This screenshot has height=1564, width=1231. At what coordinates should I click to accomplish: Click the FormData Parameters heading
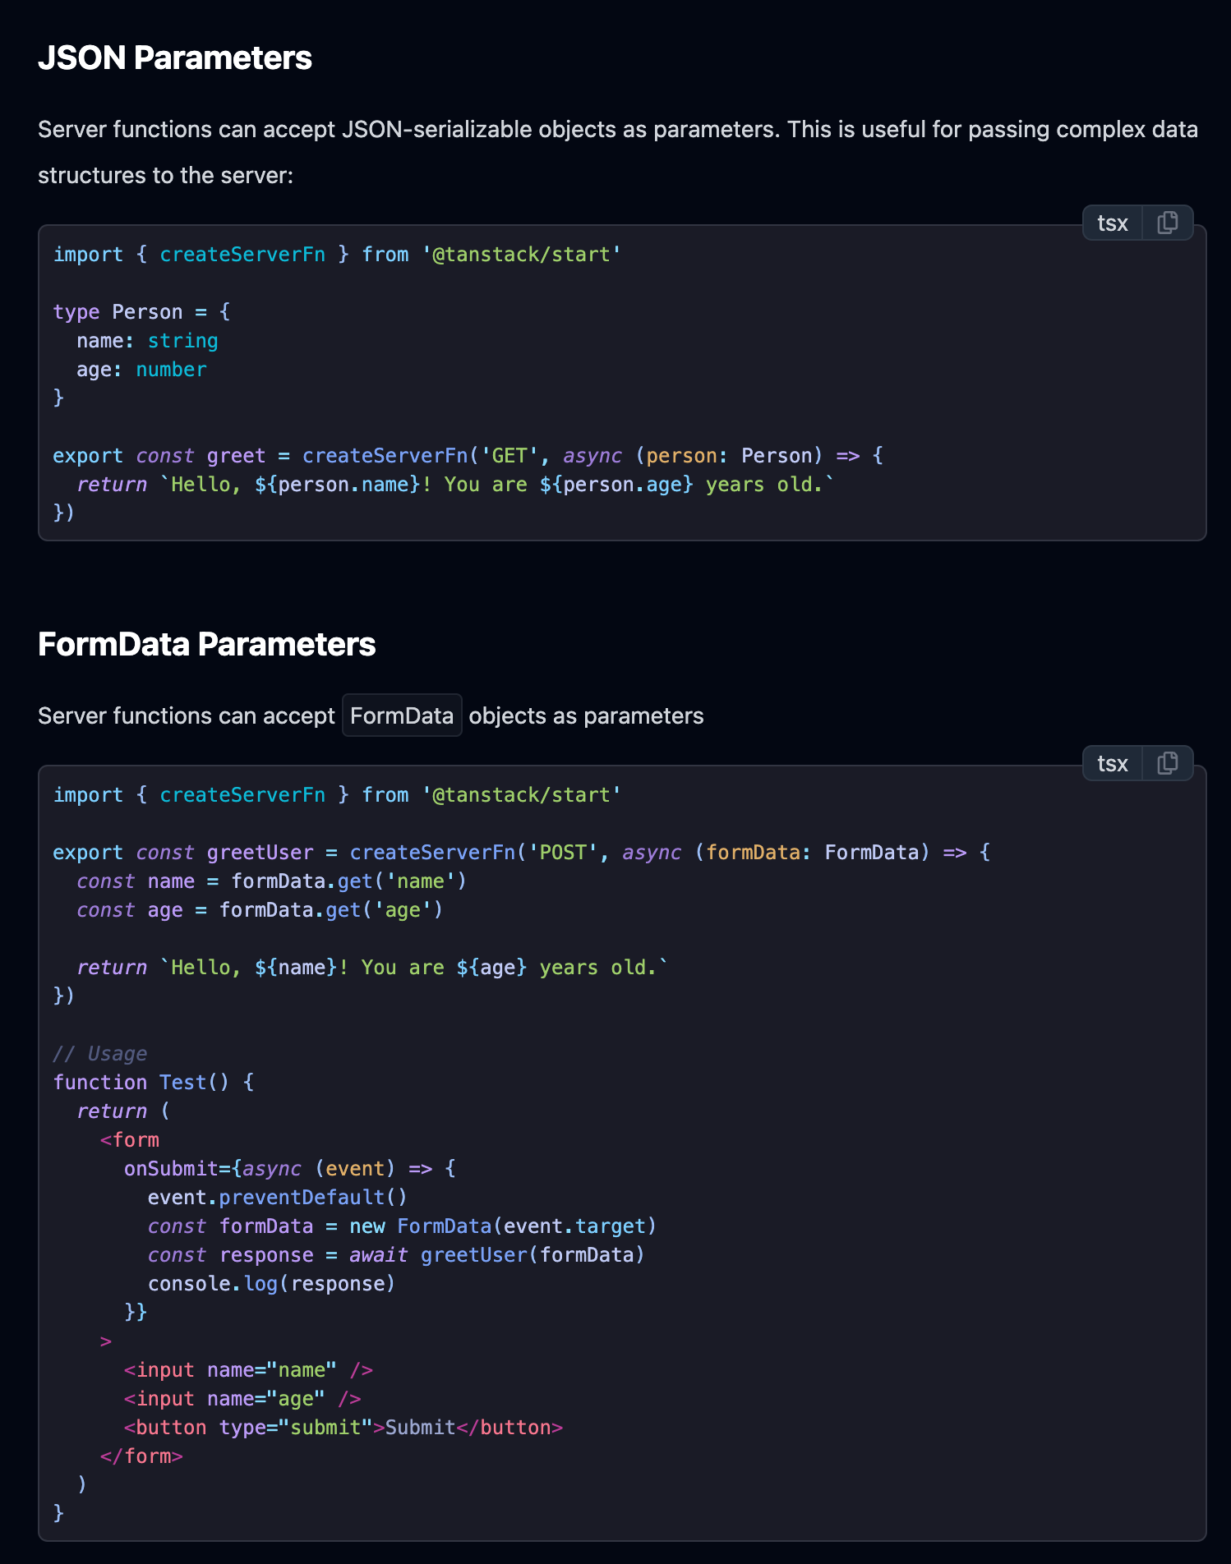pos(207,645)
